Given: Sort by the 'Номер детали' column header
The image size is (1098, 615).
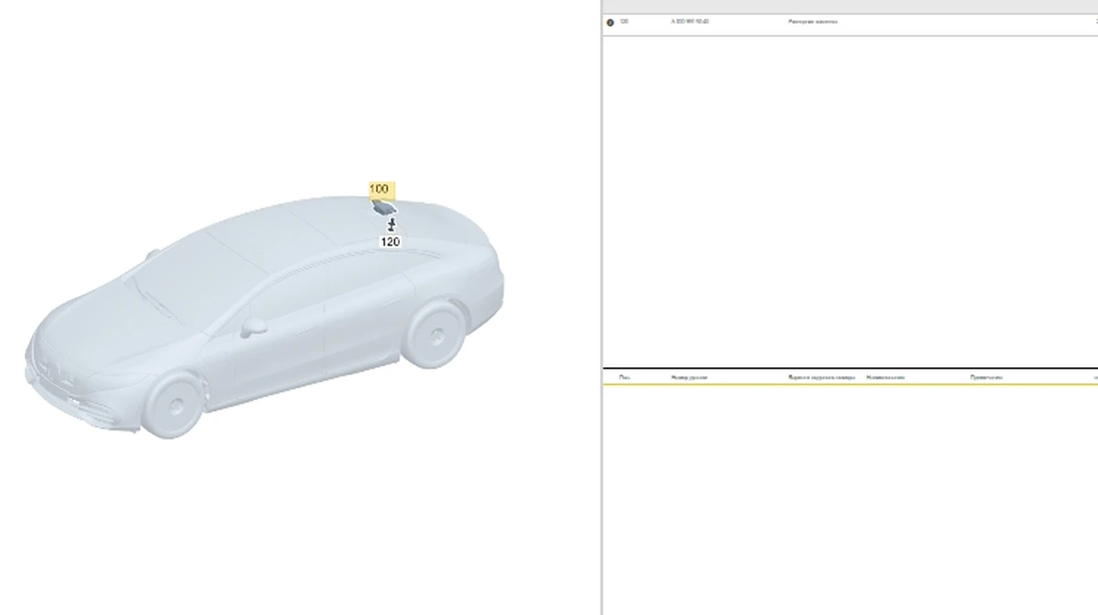Looking at the screenshot, I should pyautogui.click(x=689, y=377).
